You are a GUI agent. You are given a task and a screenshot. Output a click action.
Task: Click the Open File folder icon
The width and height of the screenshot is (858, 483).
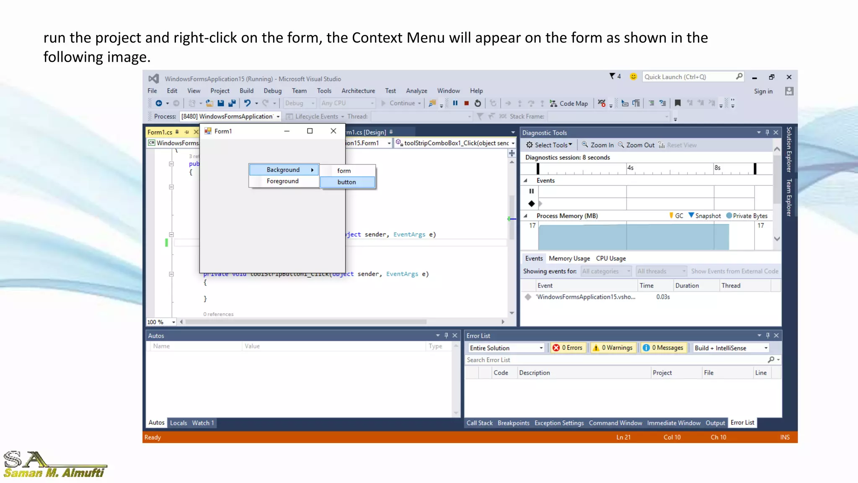point(209,103)
